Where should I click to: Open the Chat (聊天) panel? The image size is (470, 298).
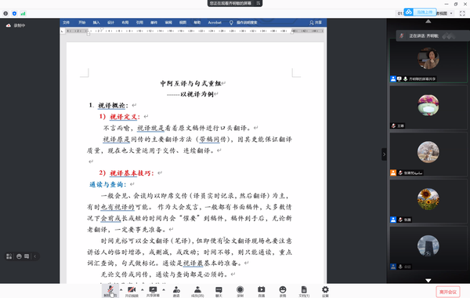[219, 291]
